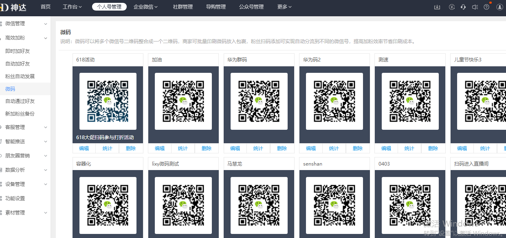Viewport: 506px width, 238px height.
Task: Edit the 加油 code card
Action: pos(160,148)
